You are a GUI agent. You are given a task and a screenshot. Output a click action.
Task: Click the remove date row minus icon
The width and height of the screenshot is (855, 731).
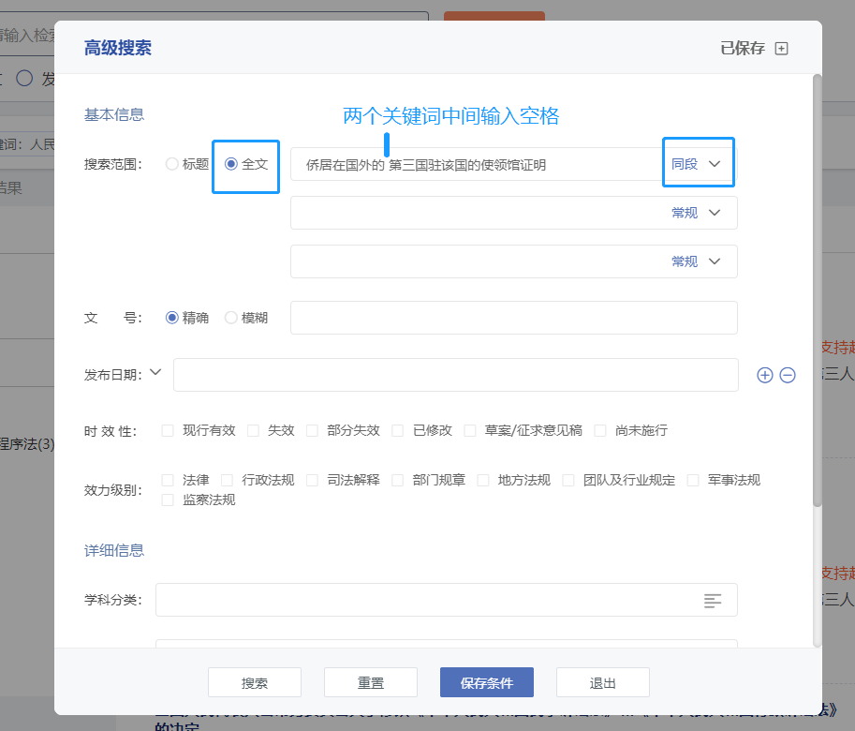(x=788, y=375)
